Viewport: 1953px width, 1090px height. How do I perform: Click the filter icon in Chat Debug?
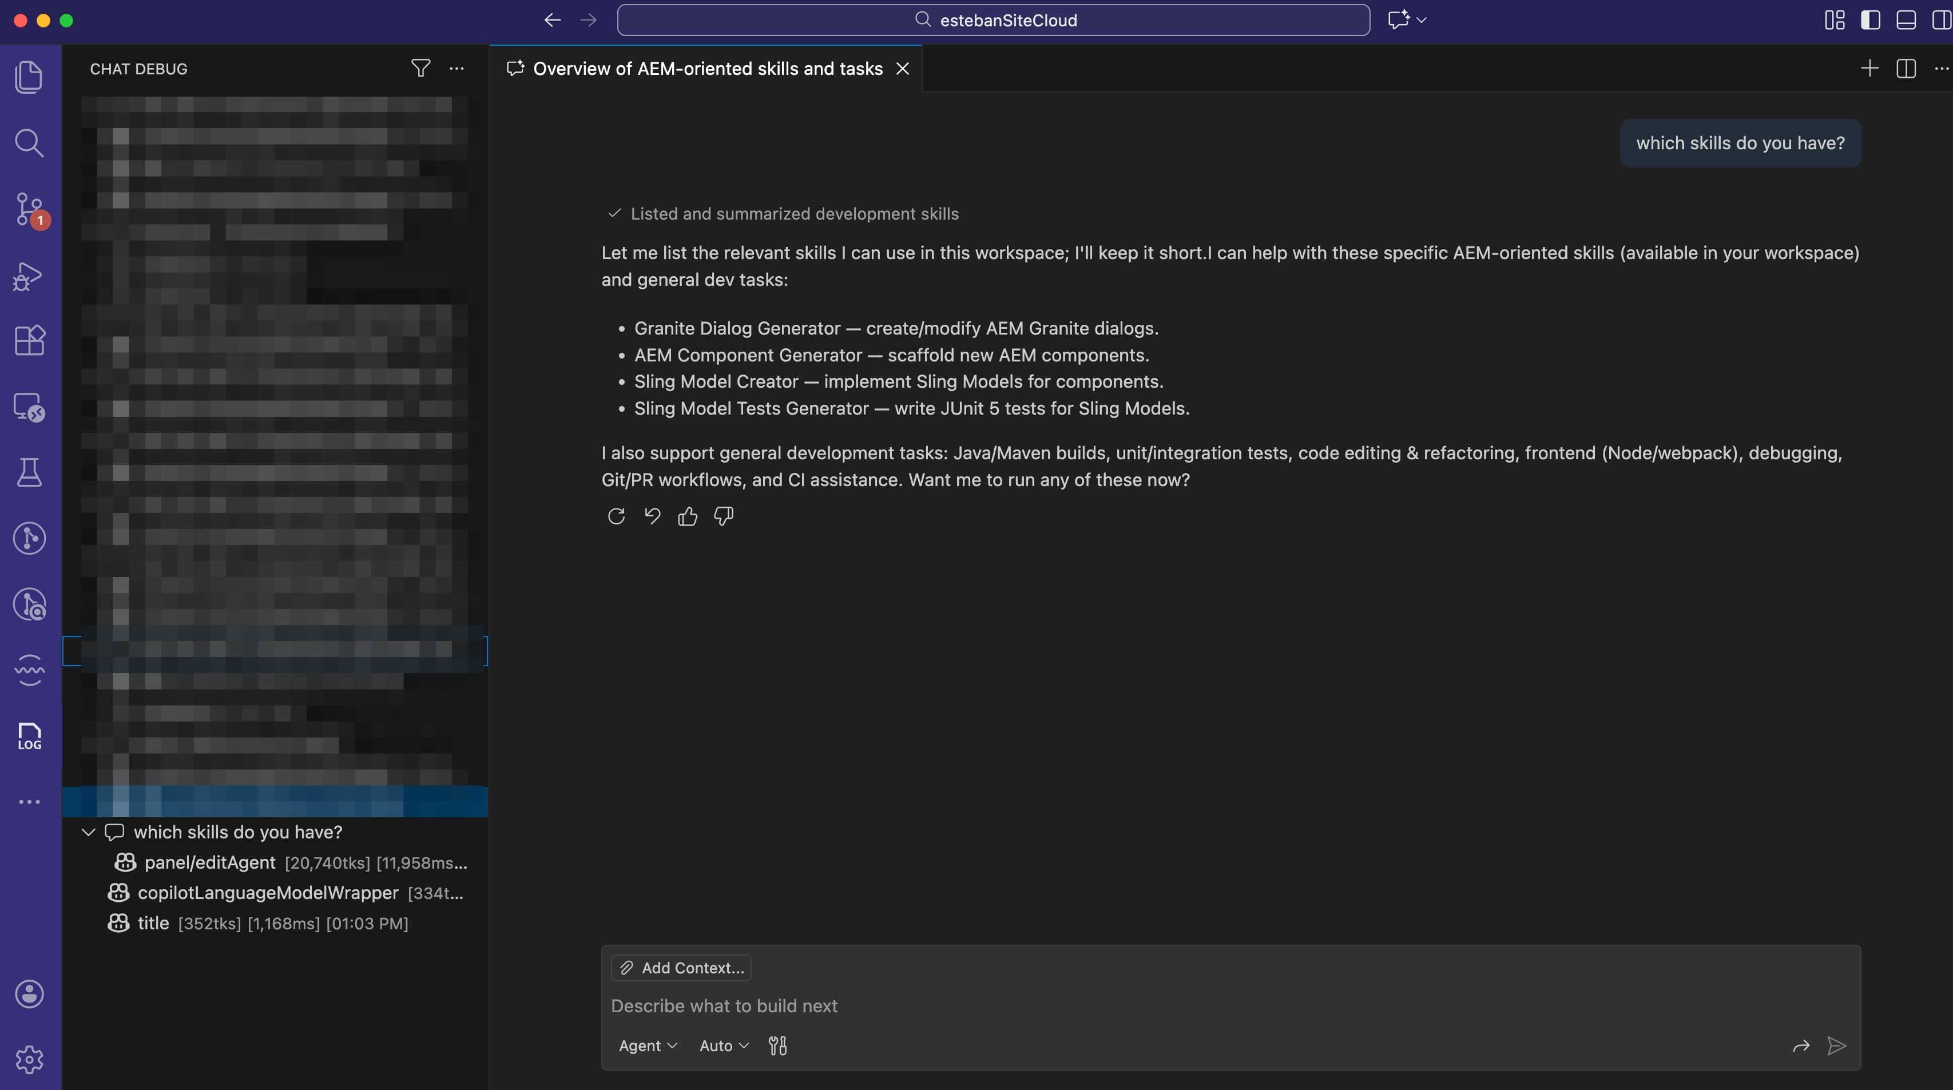421,68
